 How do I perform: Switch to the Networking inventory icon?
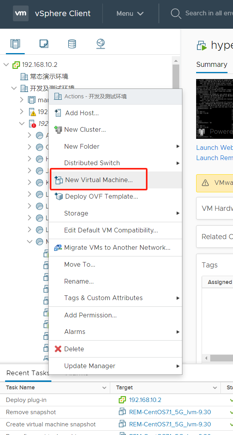click(101, 44)
